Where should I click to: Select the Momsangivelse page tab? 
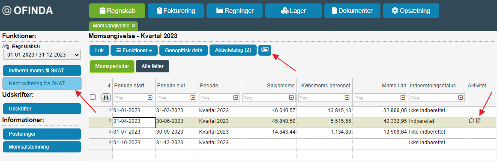click(x=111, y=26)
